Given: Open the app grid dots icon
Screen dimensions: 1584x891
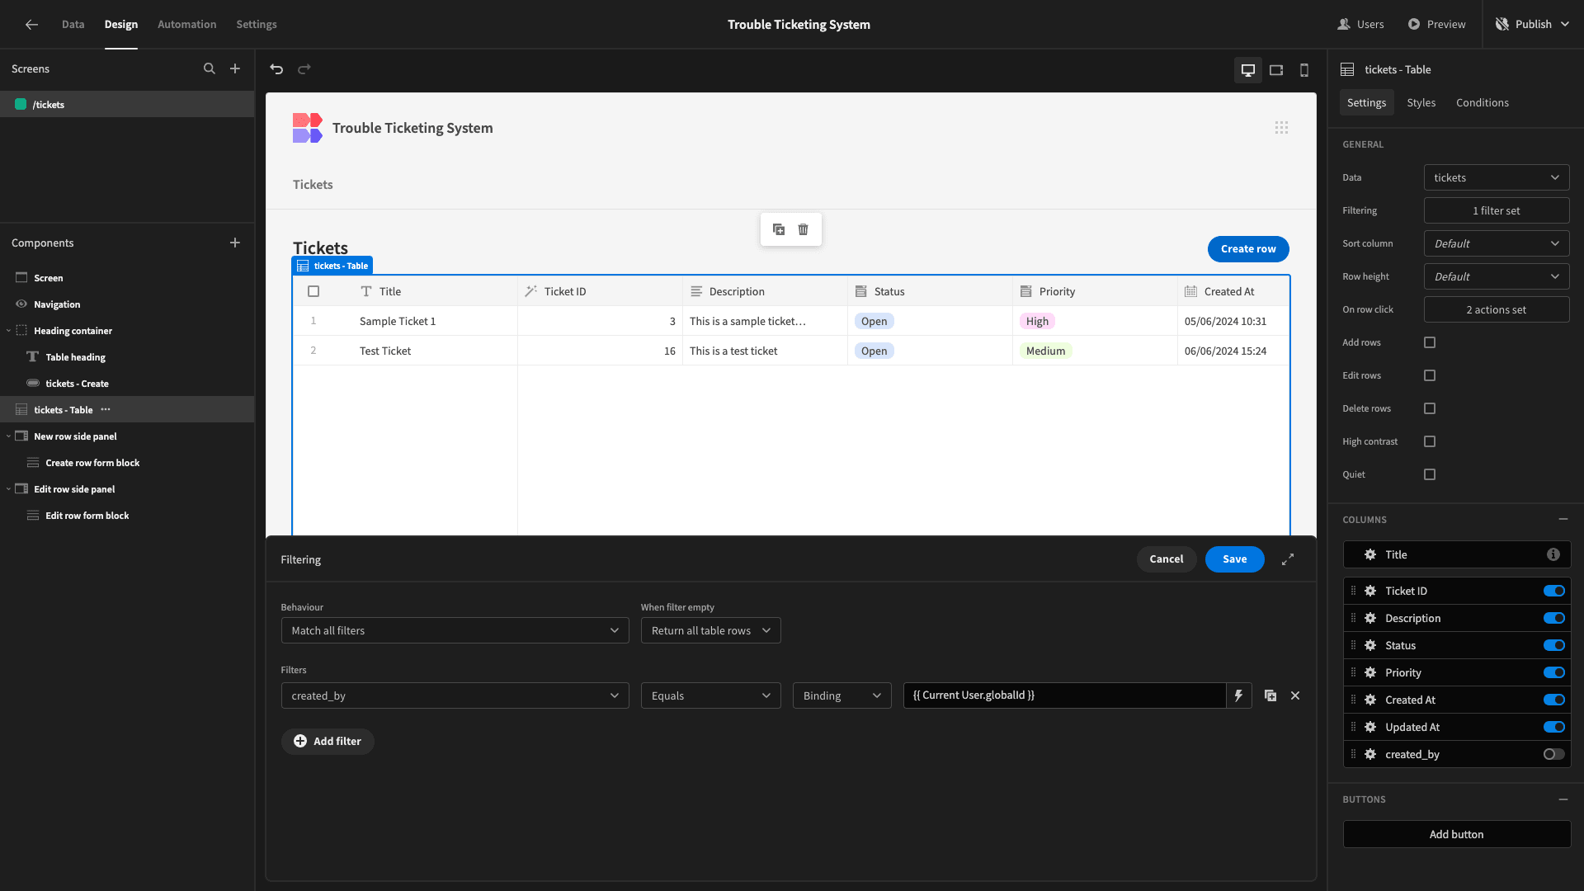Looking at the screenshot, I should coord(1281,128).
